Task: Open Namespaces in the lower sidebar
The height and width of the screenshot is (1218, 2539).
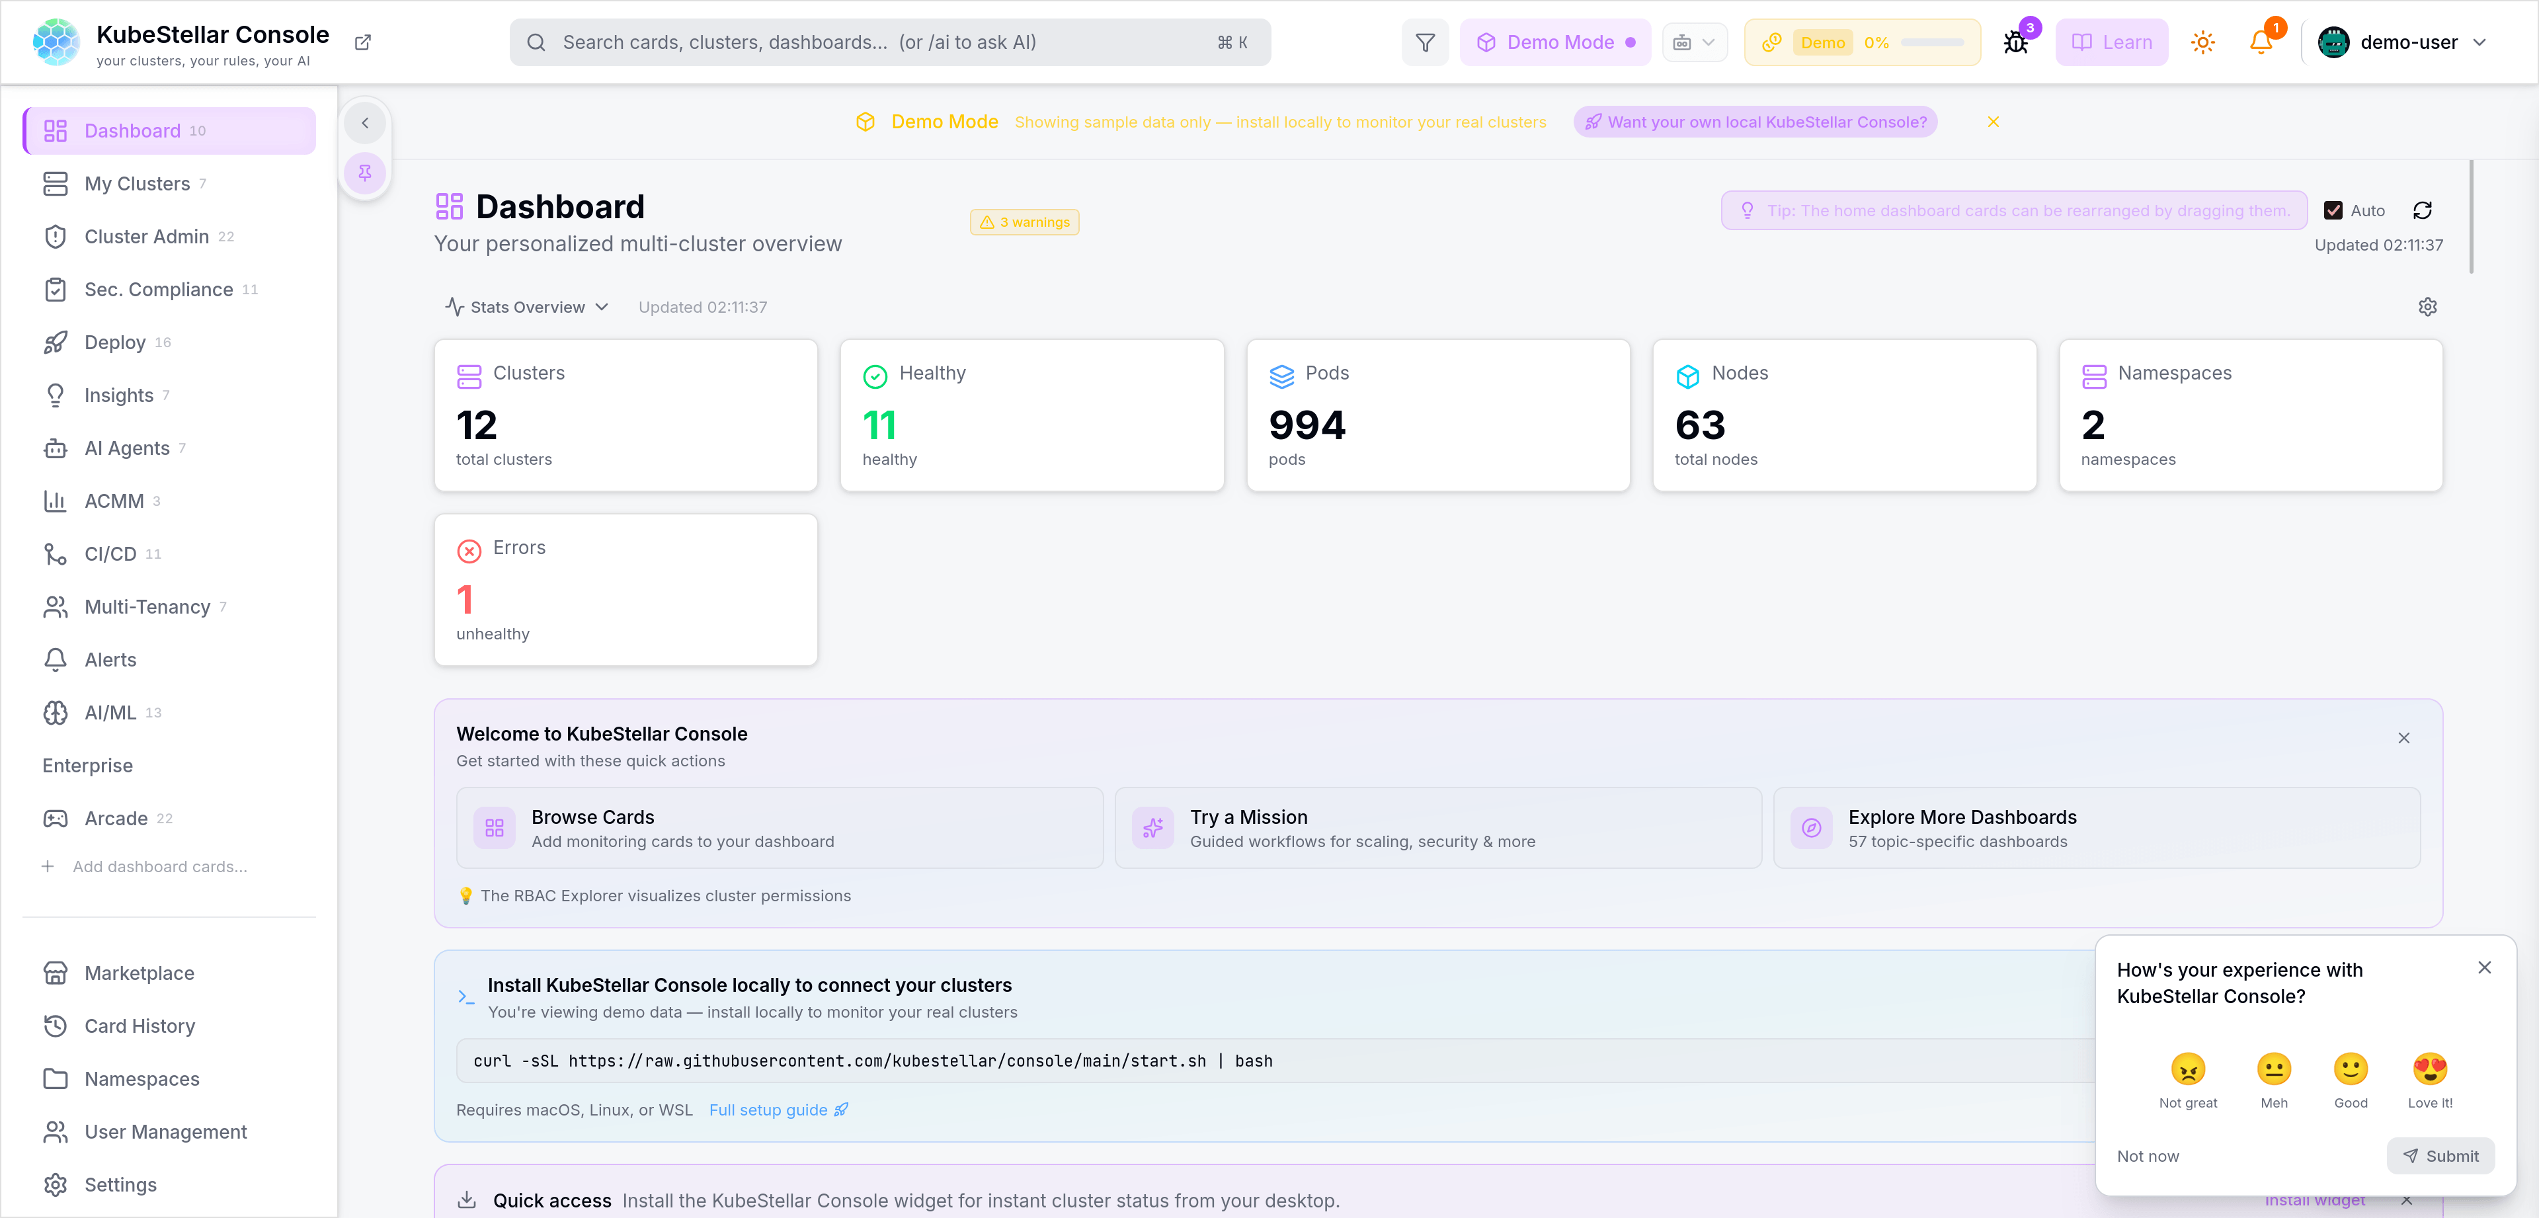Action: [x=169, y=1079]
